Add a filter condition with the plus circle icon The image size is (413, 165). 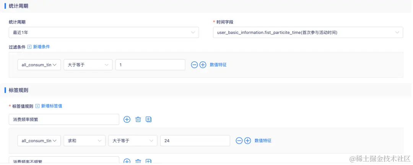(203, 65)
